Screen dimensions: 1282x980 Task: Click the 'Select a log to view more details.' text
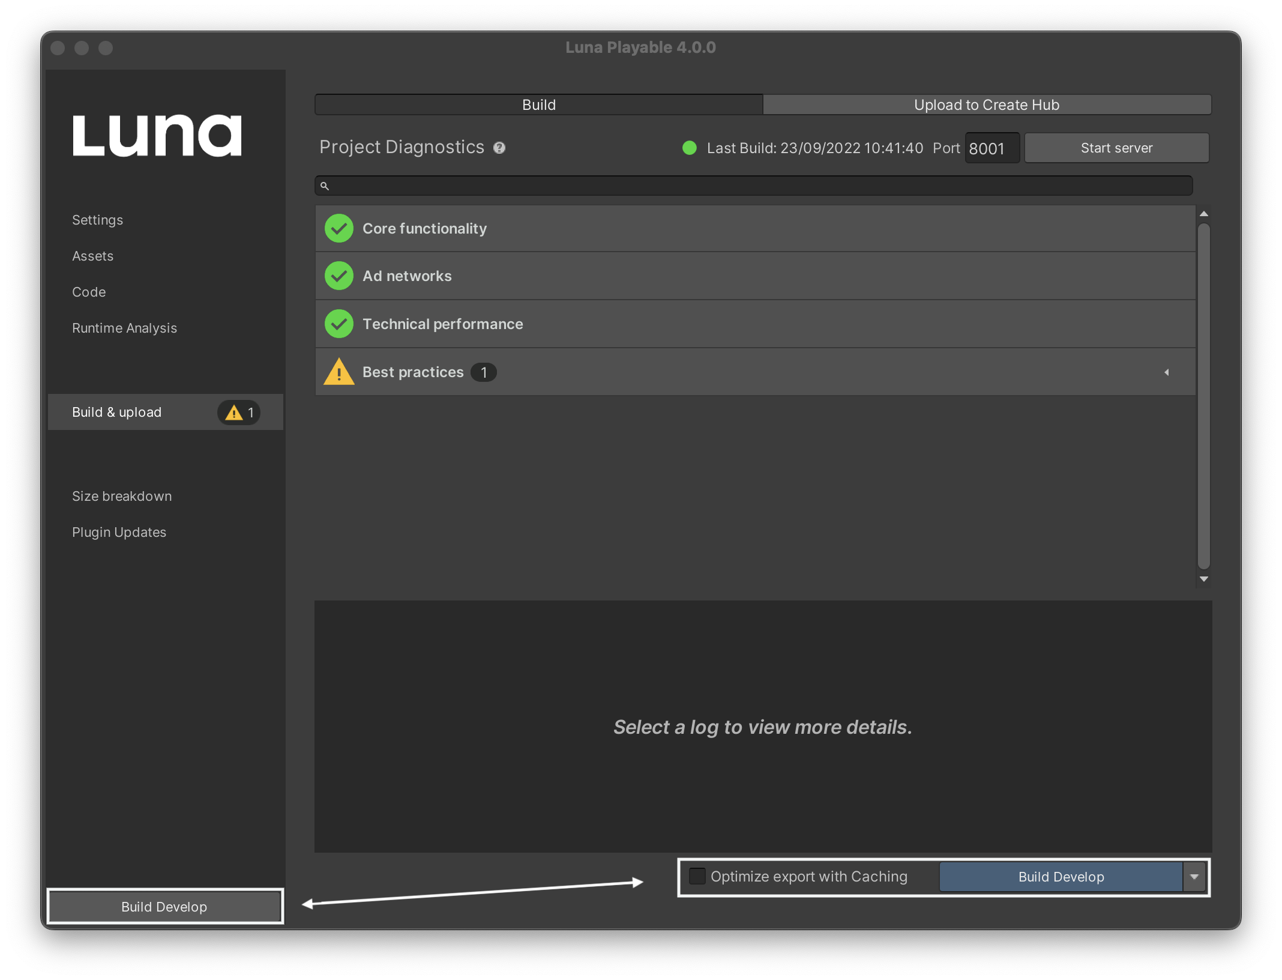click(x=762, y=727)
